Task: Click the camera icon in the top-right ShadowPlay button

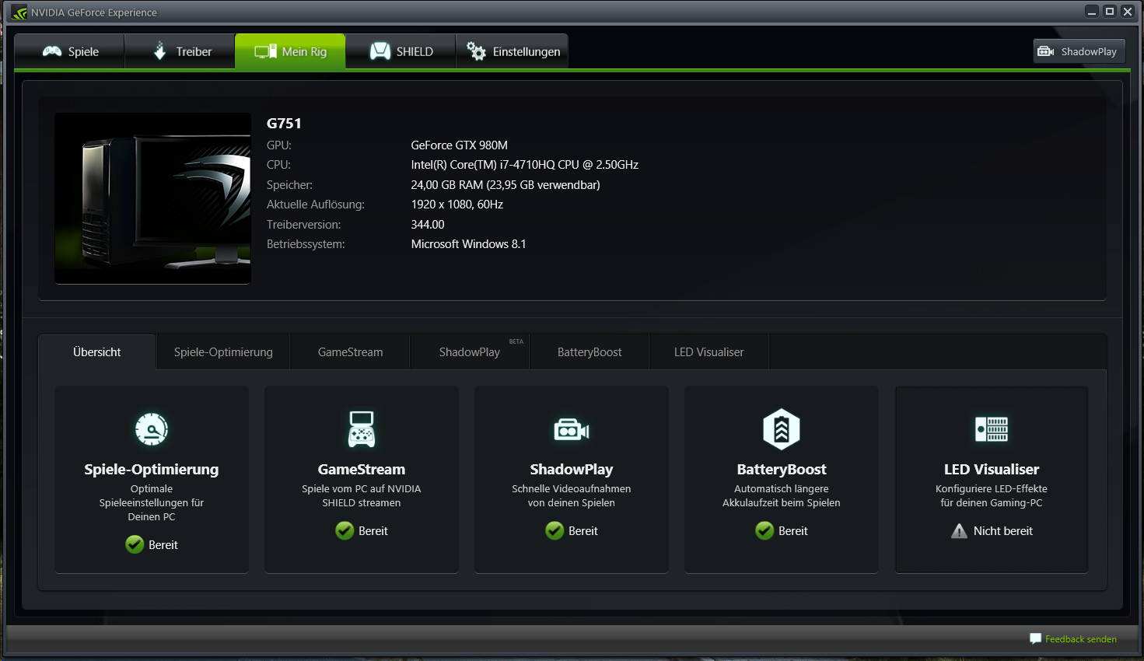Action: click(x=1046, y=51)
